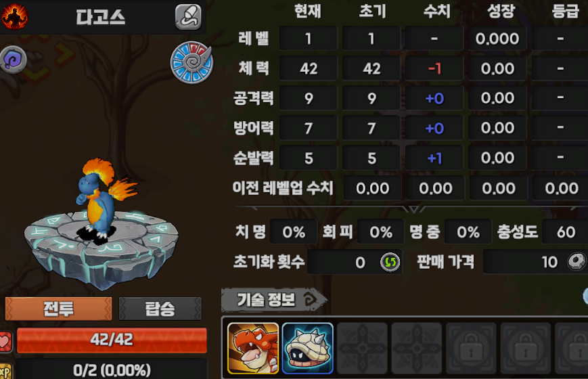Screen dimensions: 588x379
Task: Click the flaming character portrait icon
Action: point(15,16)
